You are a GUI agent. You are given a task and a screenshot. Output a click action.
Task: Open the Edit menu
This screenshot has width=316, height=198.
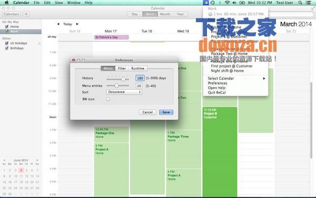(x=47, y=3)
